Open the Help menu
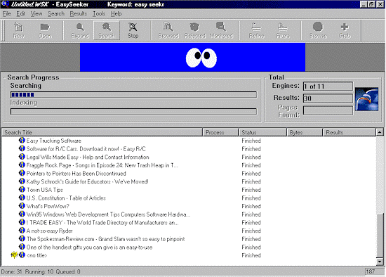386x277 pixels. tap(116, 14)
